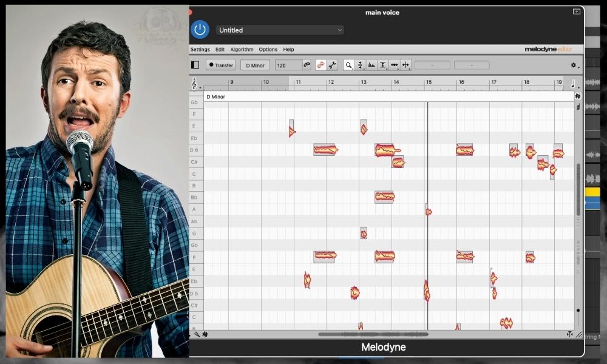Click the horizontal scrollbar waveform overview
The width and height of the screenshot is (607, 364).
point(373,334)
